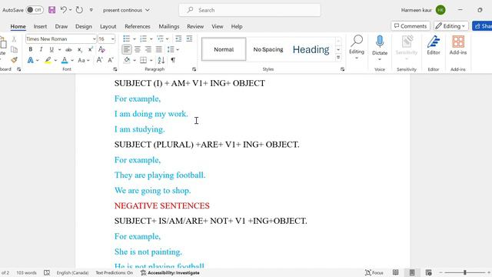Open the Comments pane

click(411, 26)
